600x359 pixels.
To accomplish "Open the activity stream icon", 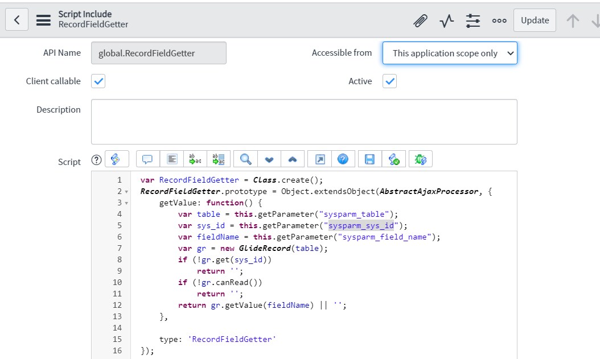I will pos(446,20).
